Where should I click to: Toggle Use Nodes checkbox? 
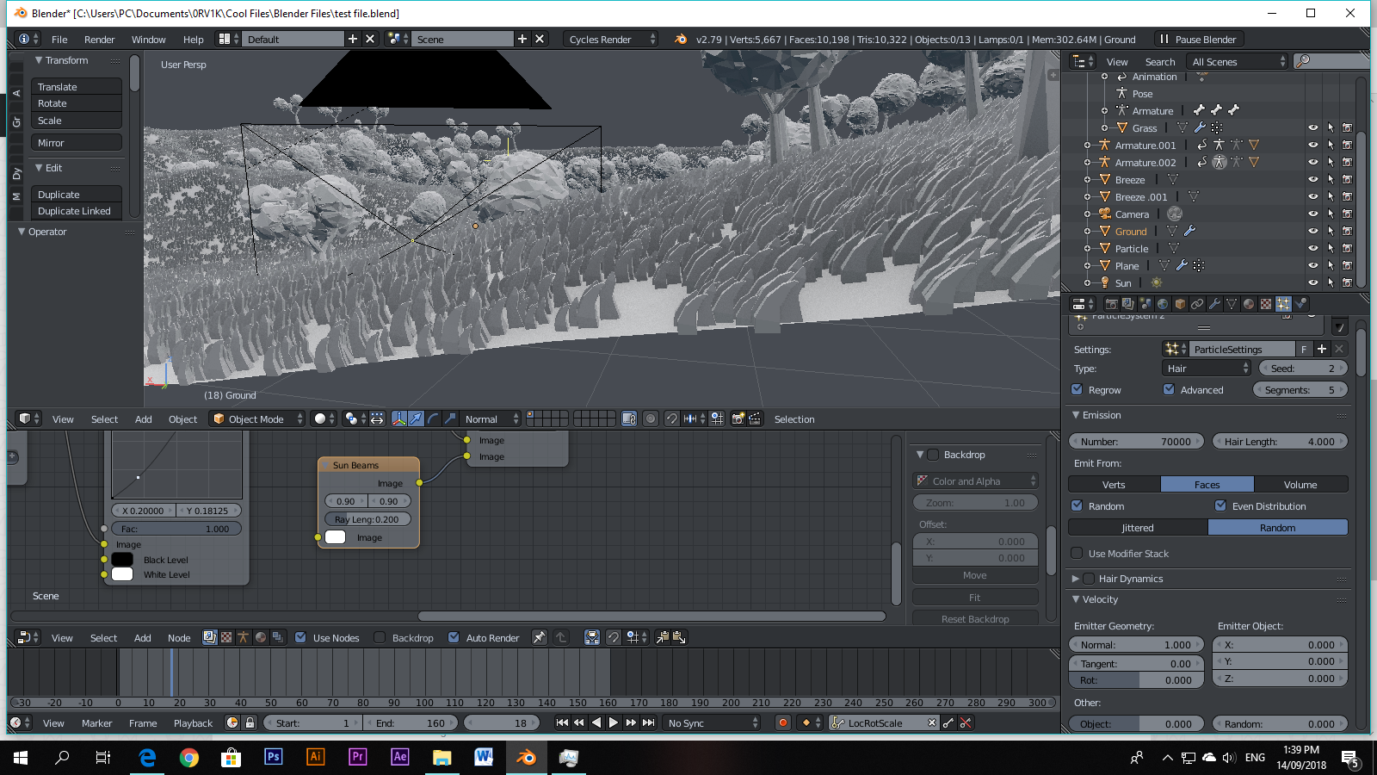point(300,637)
